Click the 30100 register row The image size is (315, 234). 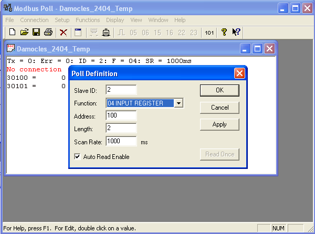click(x=36, y=78)
